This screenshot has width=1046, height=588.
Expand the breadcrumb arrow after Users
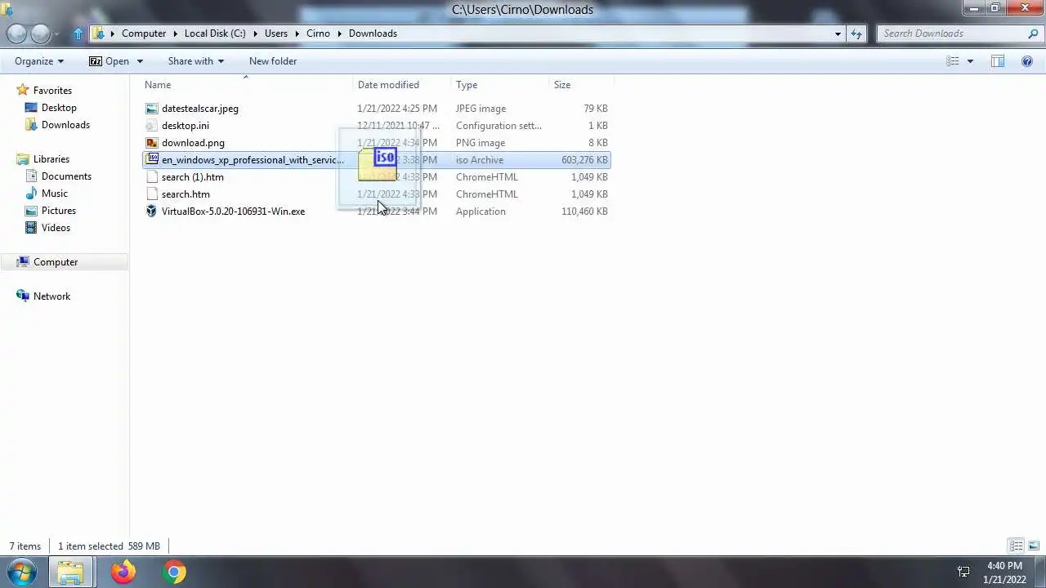[x=297, y=33]
